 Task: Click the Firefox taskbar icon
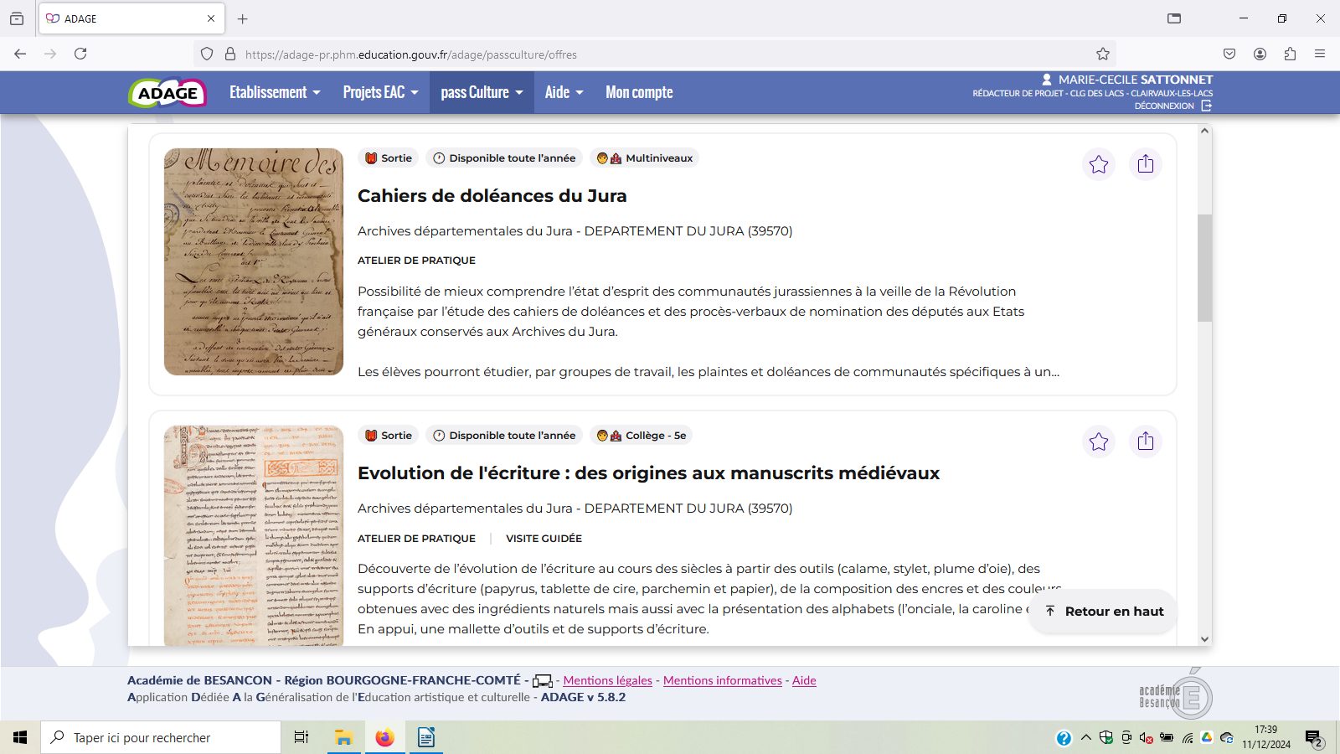tap(384, 737)
